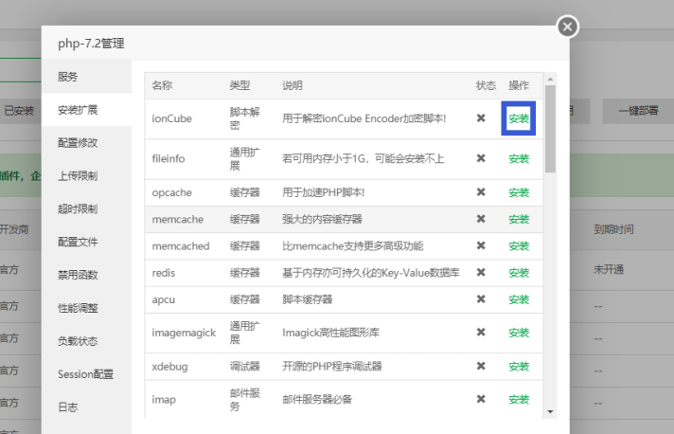Open the 配置文件 tab
The width and height of the screenshot is (674, 434).
[x=78, y=243]
